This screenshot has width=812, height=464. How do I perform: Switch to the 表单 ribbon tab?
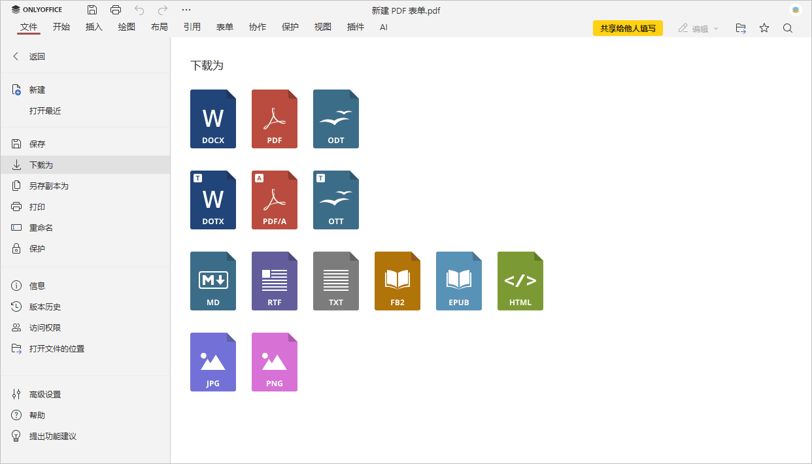(224, 27)
